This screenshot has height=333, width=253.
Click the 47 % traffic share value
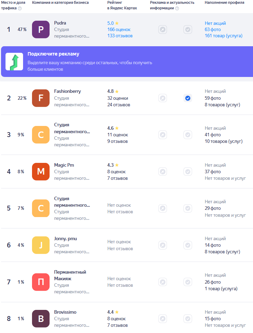(22, 30)
